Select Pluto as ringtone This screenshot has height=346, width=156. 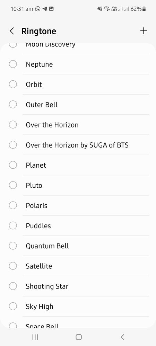(x=78, y=185)
